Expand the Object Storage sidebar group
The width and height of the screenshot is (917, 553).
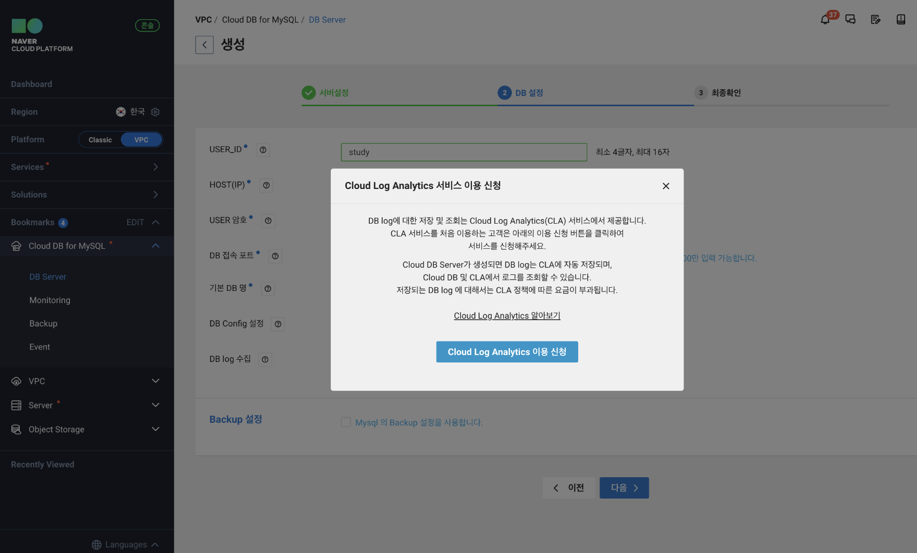156,429
